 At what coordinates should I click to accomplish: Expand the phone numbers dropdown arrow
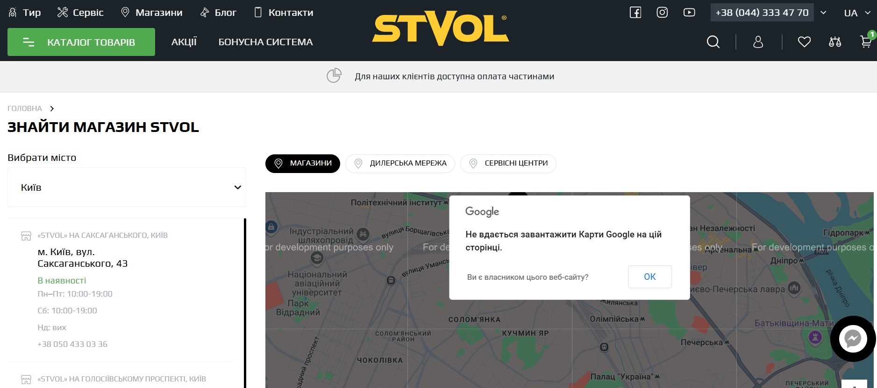(823, 13)
